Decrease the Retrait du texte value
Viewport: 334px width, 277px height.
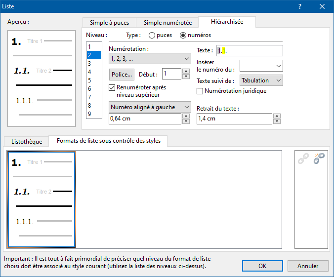277,121
